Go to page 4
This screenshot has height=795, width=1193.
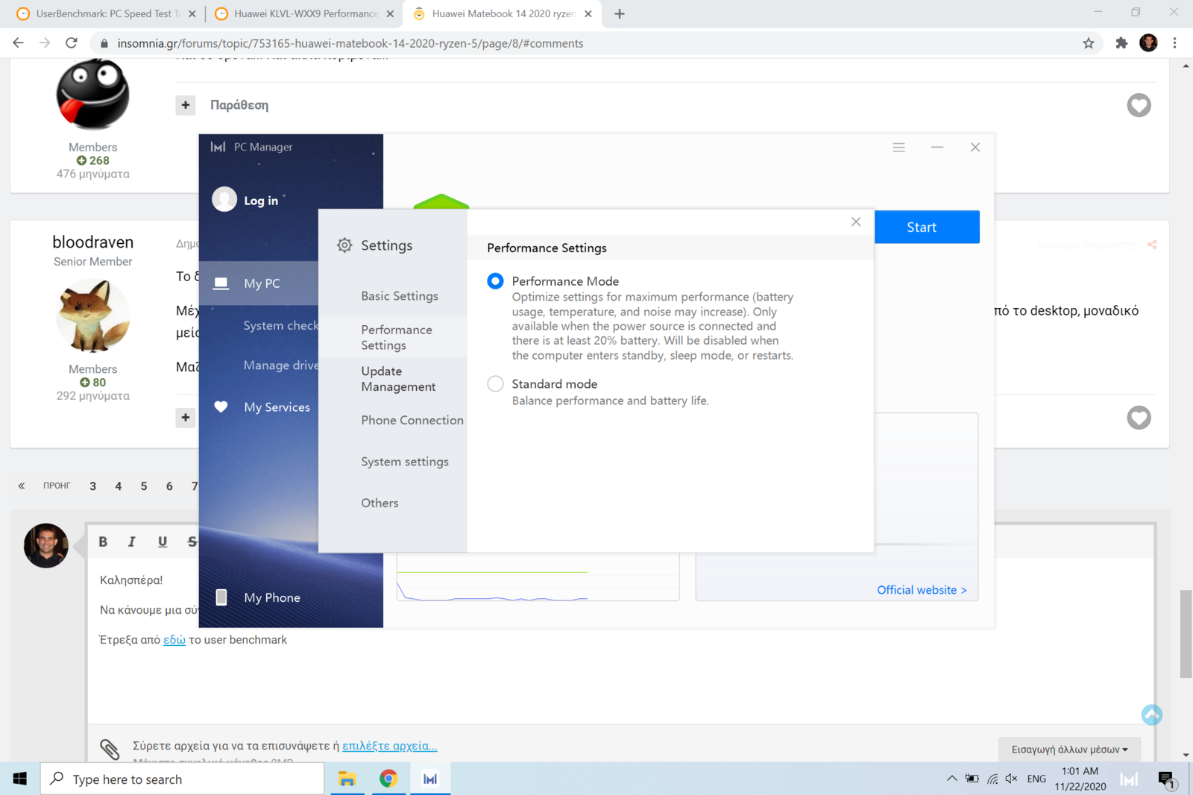coord(119,486)
